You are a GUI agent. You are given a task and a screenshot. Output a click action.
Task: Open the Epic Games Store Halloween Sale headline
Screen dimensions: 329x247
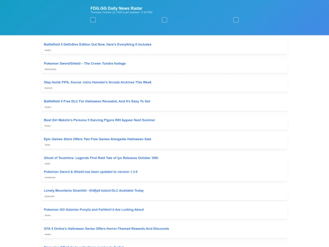point(97,139)
